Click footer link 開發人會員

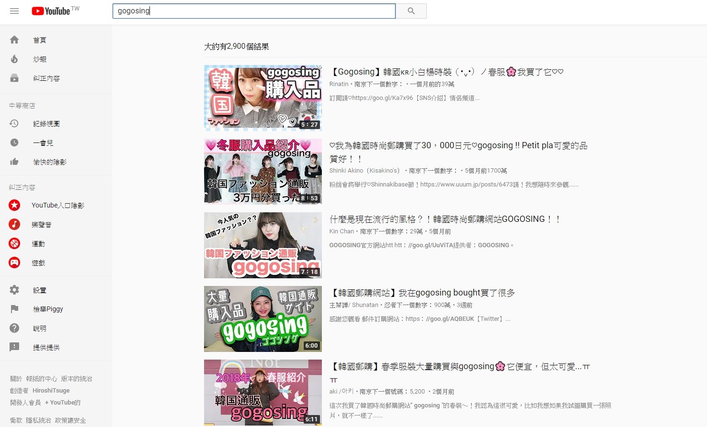[25, 403]
